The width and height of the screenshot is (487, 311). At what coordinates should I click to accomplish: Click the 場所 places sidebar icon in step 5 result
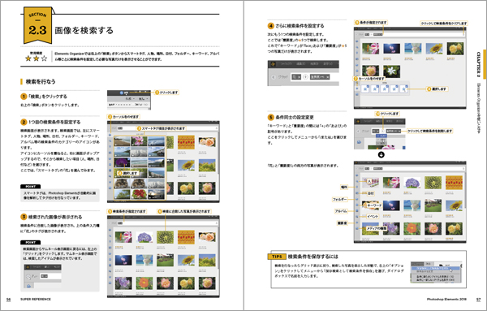[x=357, y=187]
